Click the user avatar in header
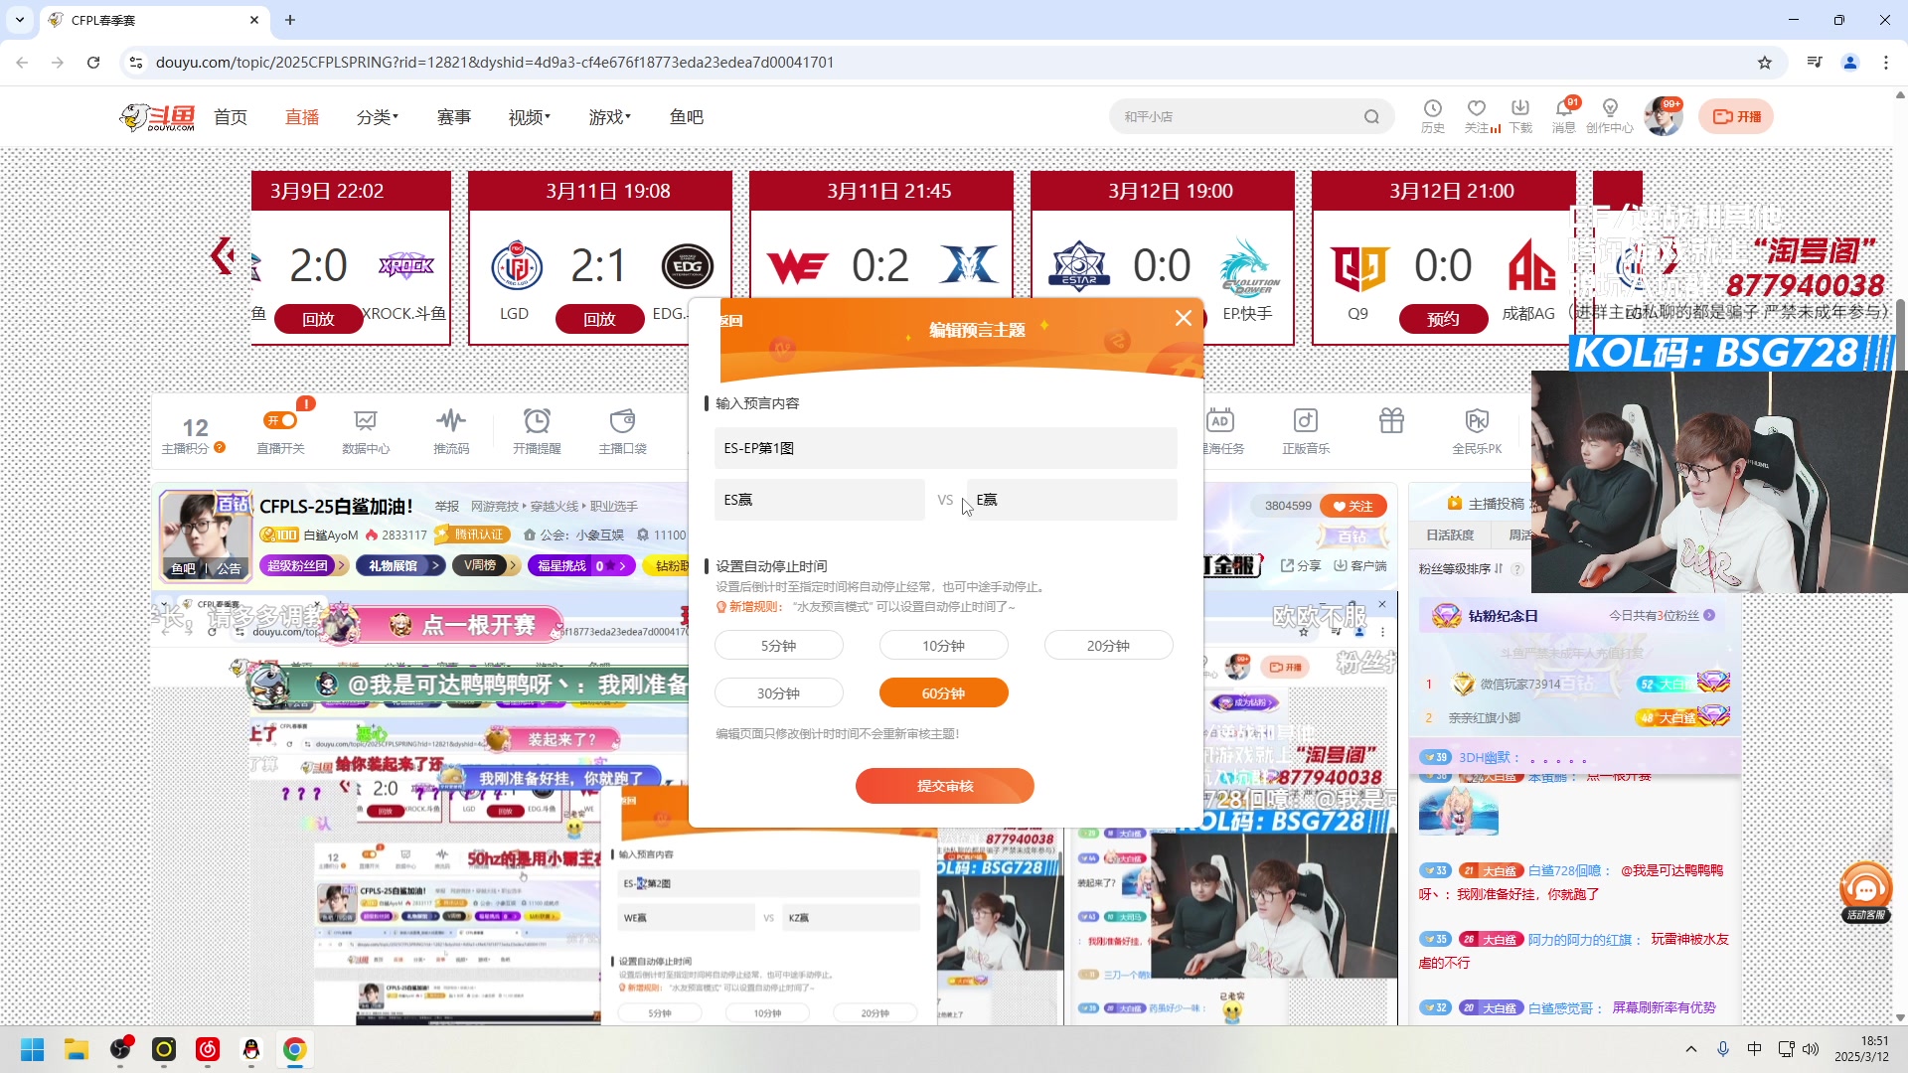The image size is (1908, 1073). click(x=1663, y=117)
